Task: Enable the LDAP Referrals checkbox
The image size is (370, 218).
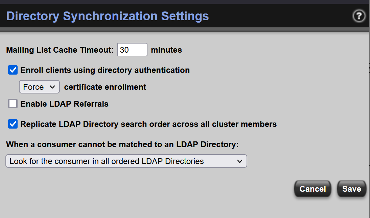Action: click(13, 104)
